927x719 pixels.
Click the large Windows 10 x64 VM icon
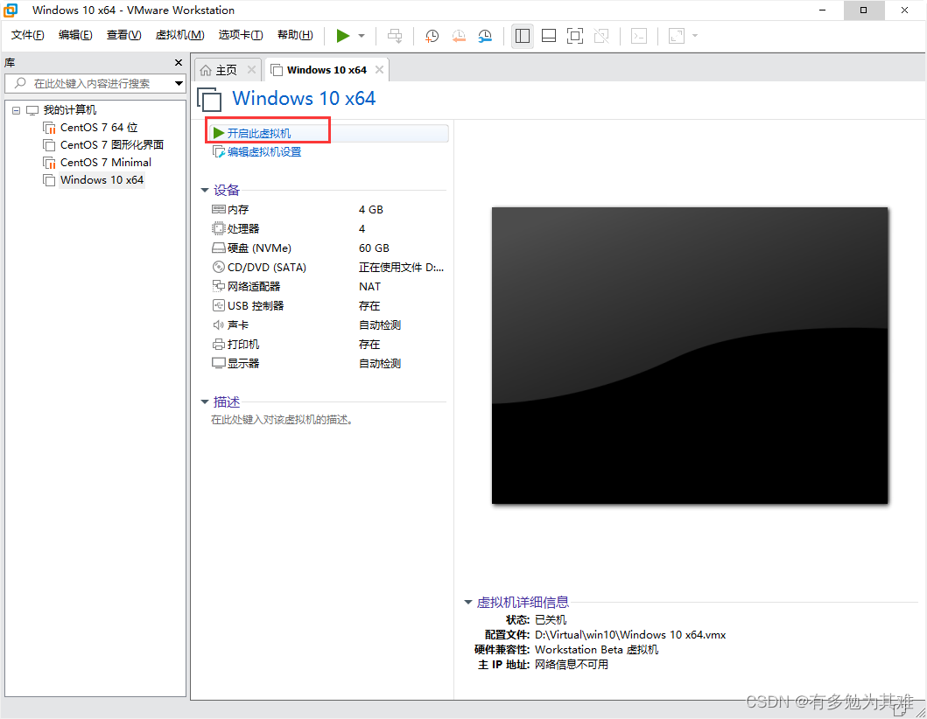209,99
